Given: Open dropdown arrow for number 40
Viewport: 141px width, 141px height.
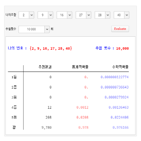Looking at the screenshot, I should 127,15.
